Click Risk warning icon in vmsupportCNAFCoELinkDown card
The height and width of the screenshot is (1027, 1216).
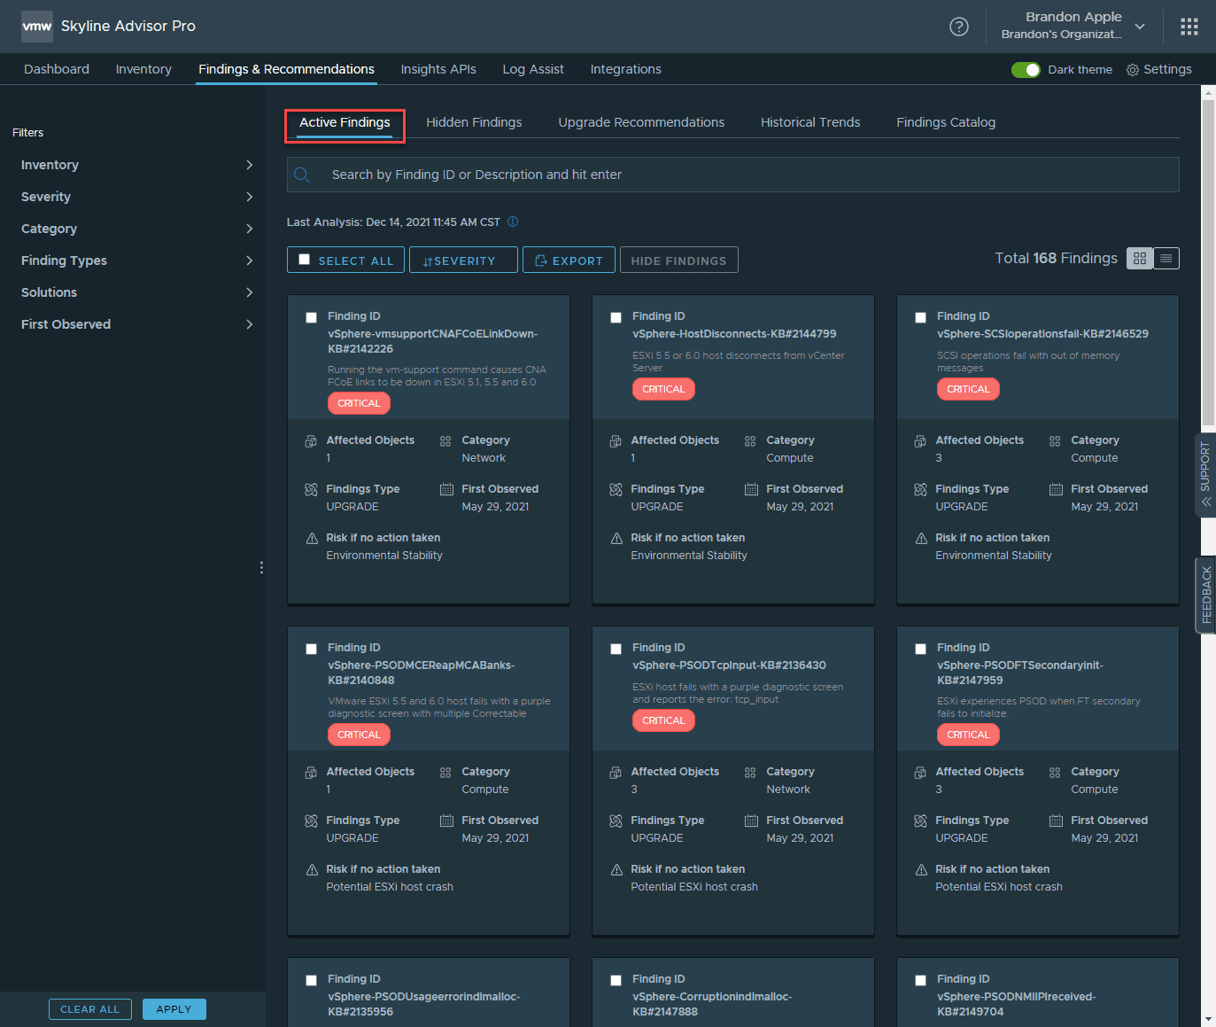point(312,539)
